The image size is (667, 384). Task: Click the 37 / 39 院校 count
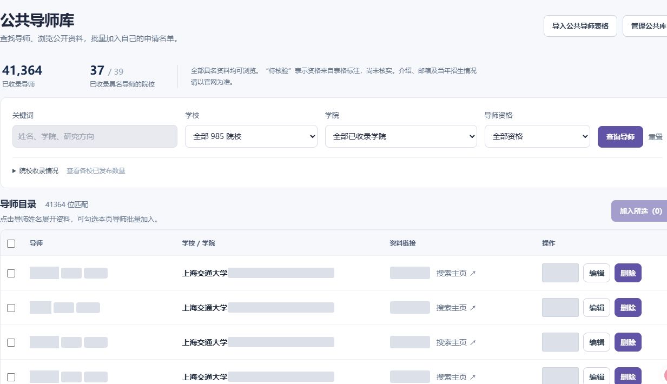tap(122, 76)
